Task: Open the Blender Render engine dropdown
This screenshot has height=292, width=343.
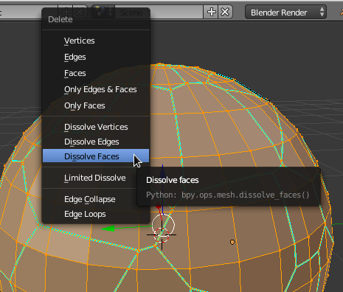Action: pos(285,12)
